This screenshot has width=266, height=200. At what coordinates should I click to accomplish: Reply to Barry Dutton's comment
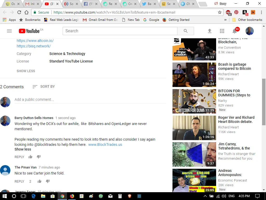(x=19, y=157)
